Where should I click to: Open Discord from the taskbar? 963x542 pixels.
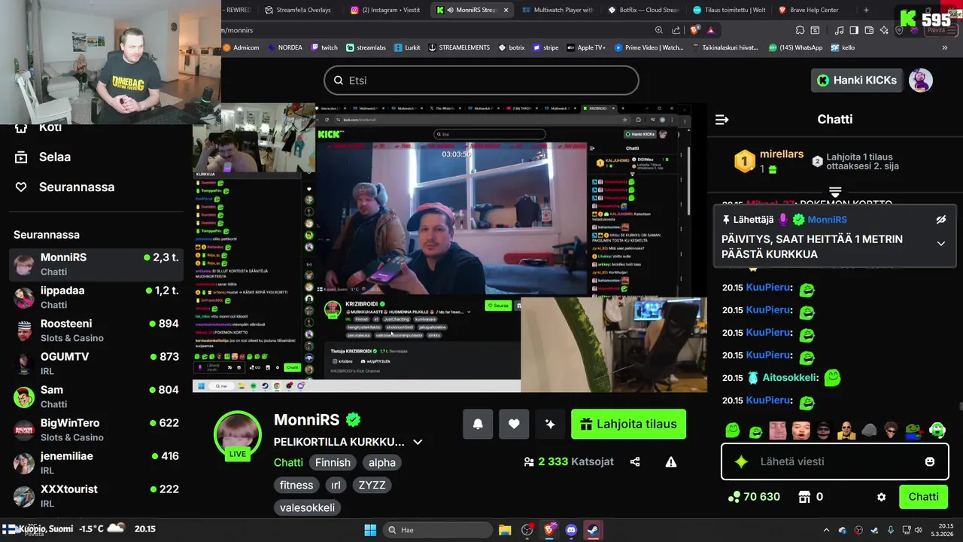(x=571, y=530)
